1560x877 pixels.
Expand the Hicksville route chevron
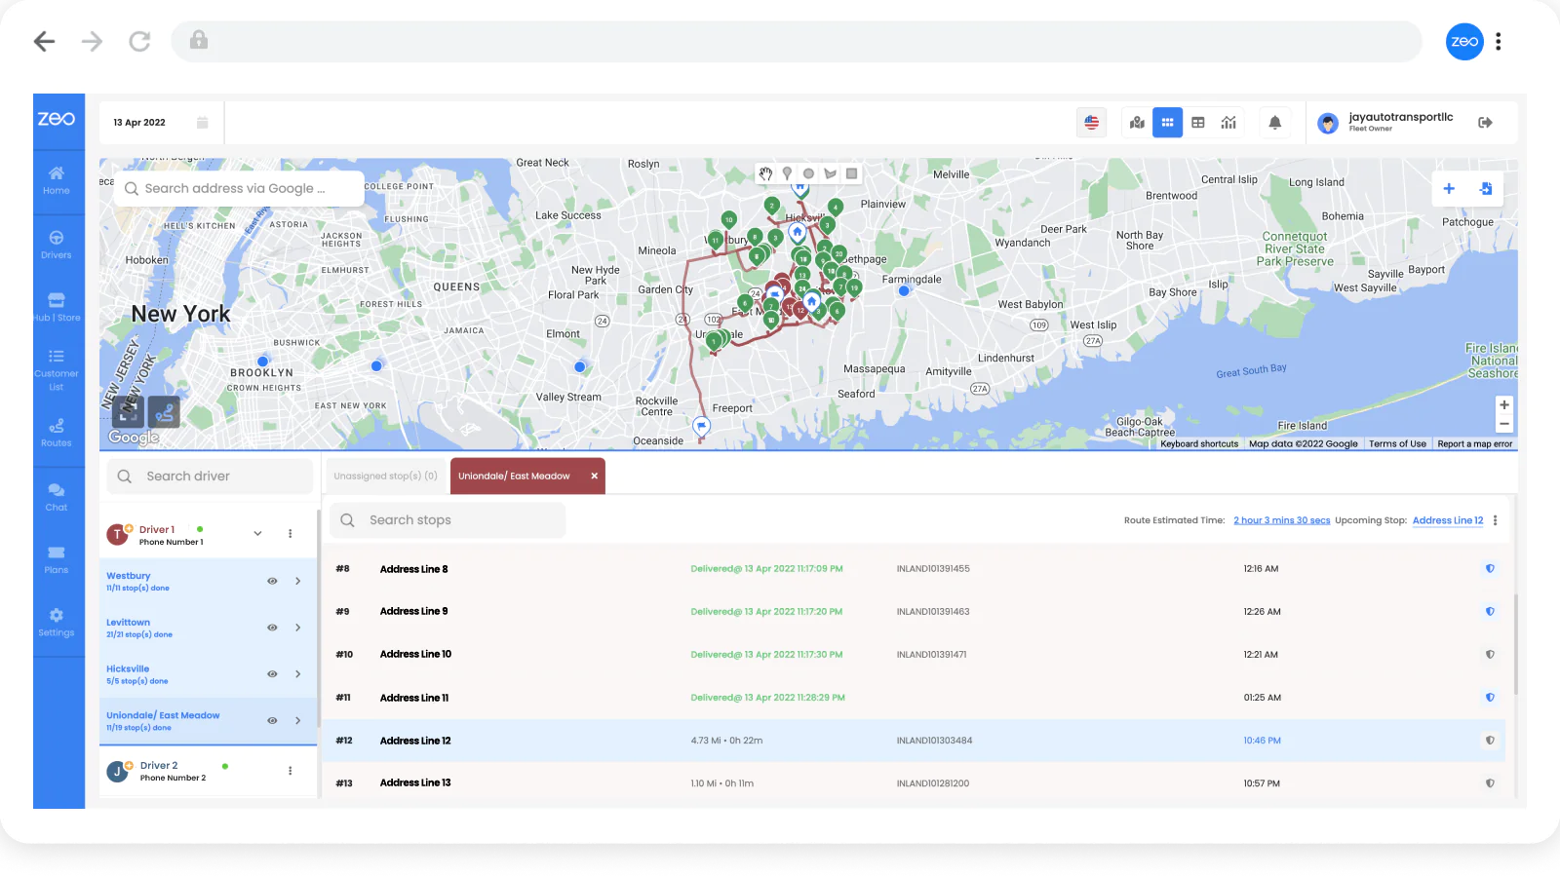pyautogui.click(x=297, y=674)
